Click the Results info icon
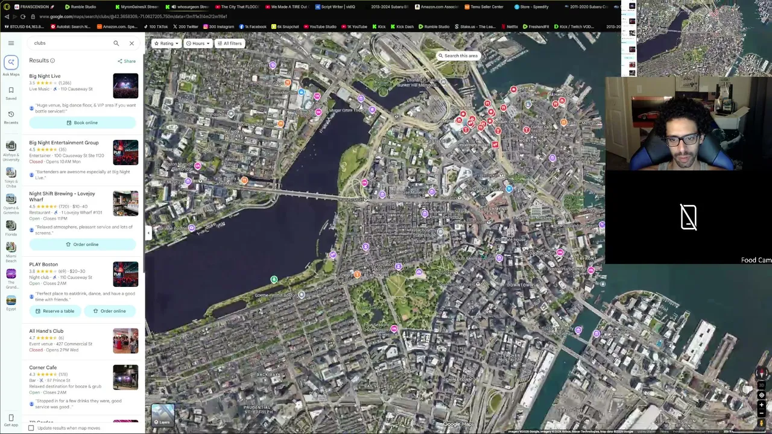The height and width of the screenshot is (434, 772). click(x=52, y=61)
